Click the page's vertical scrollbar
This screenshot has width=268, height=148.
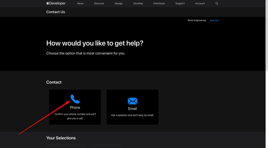267,36
